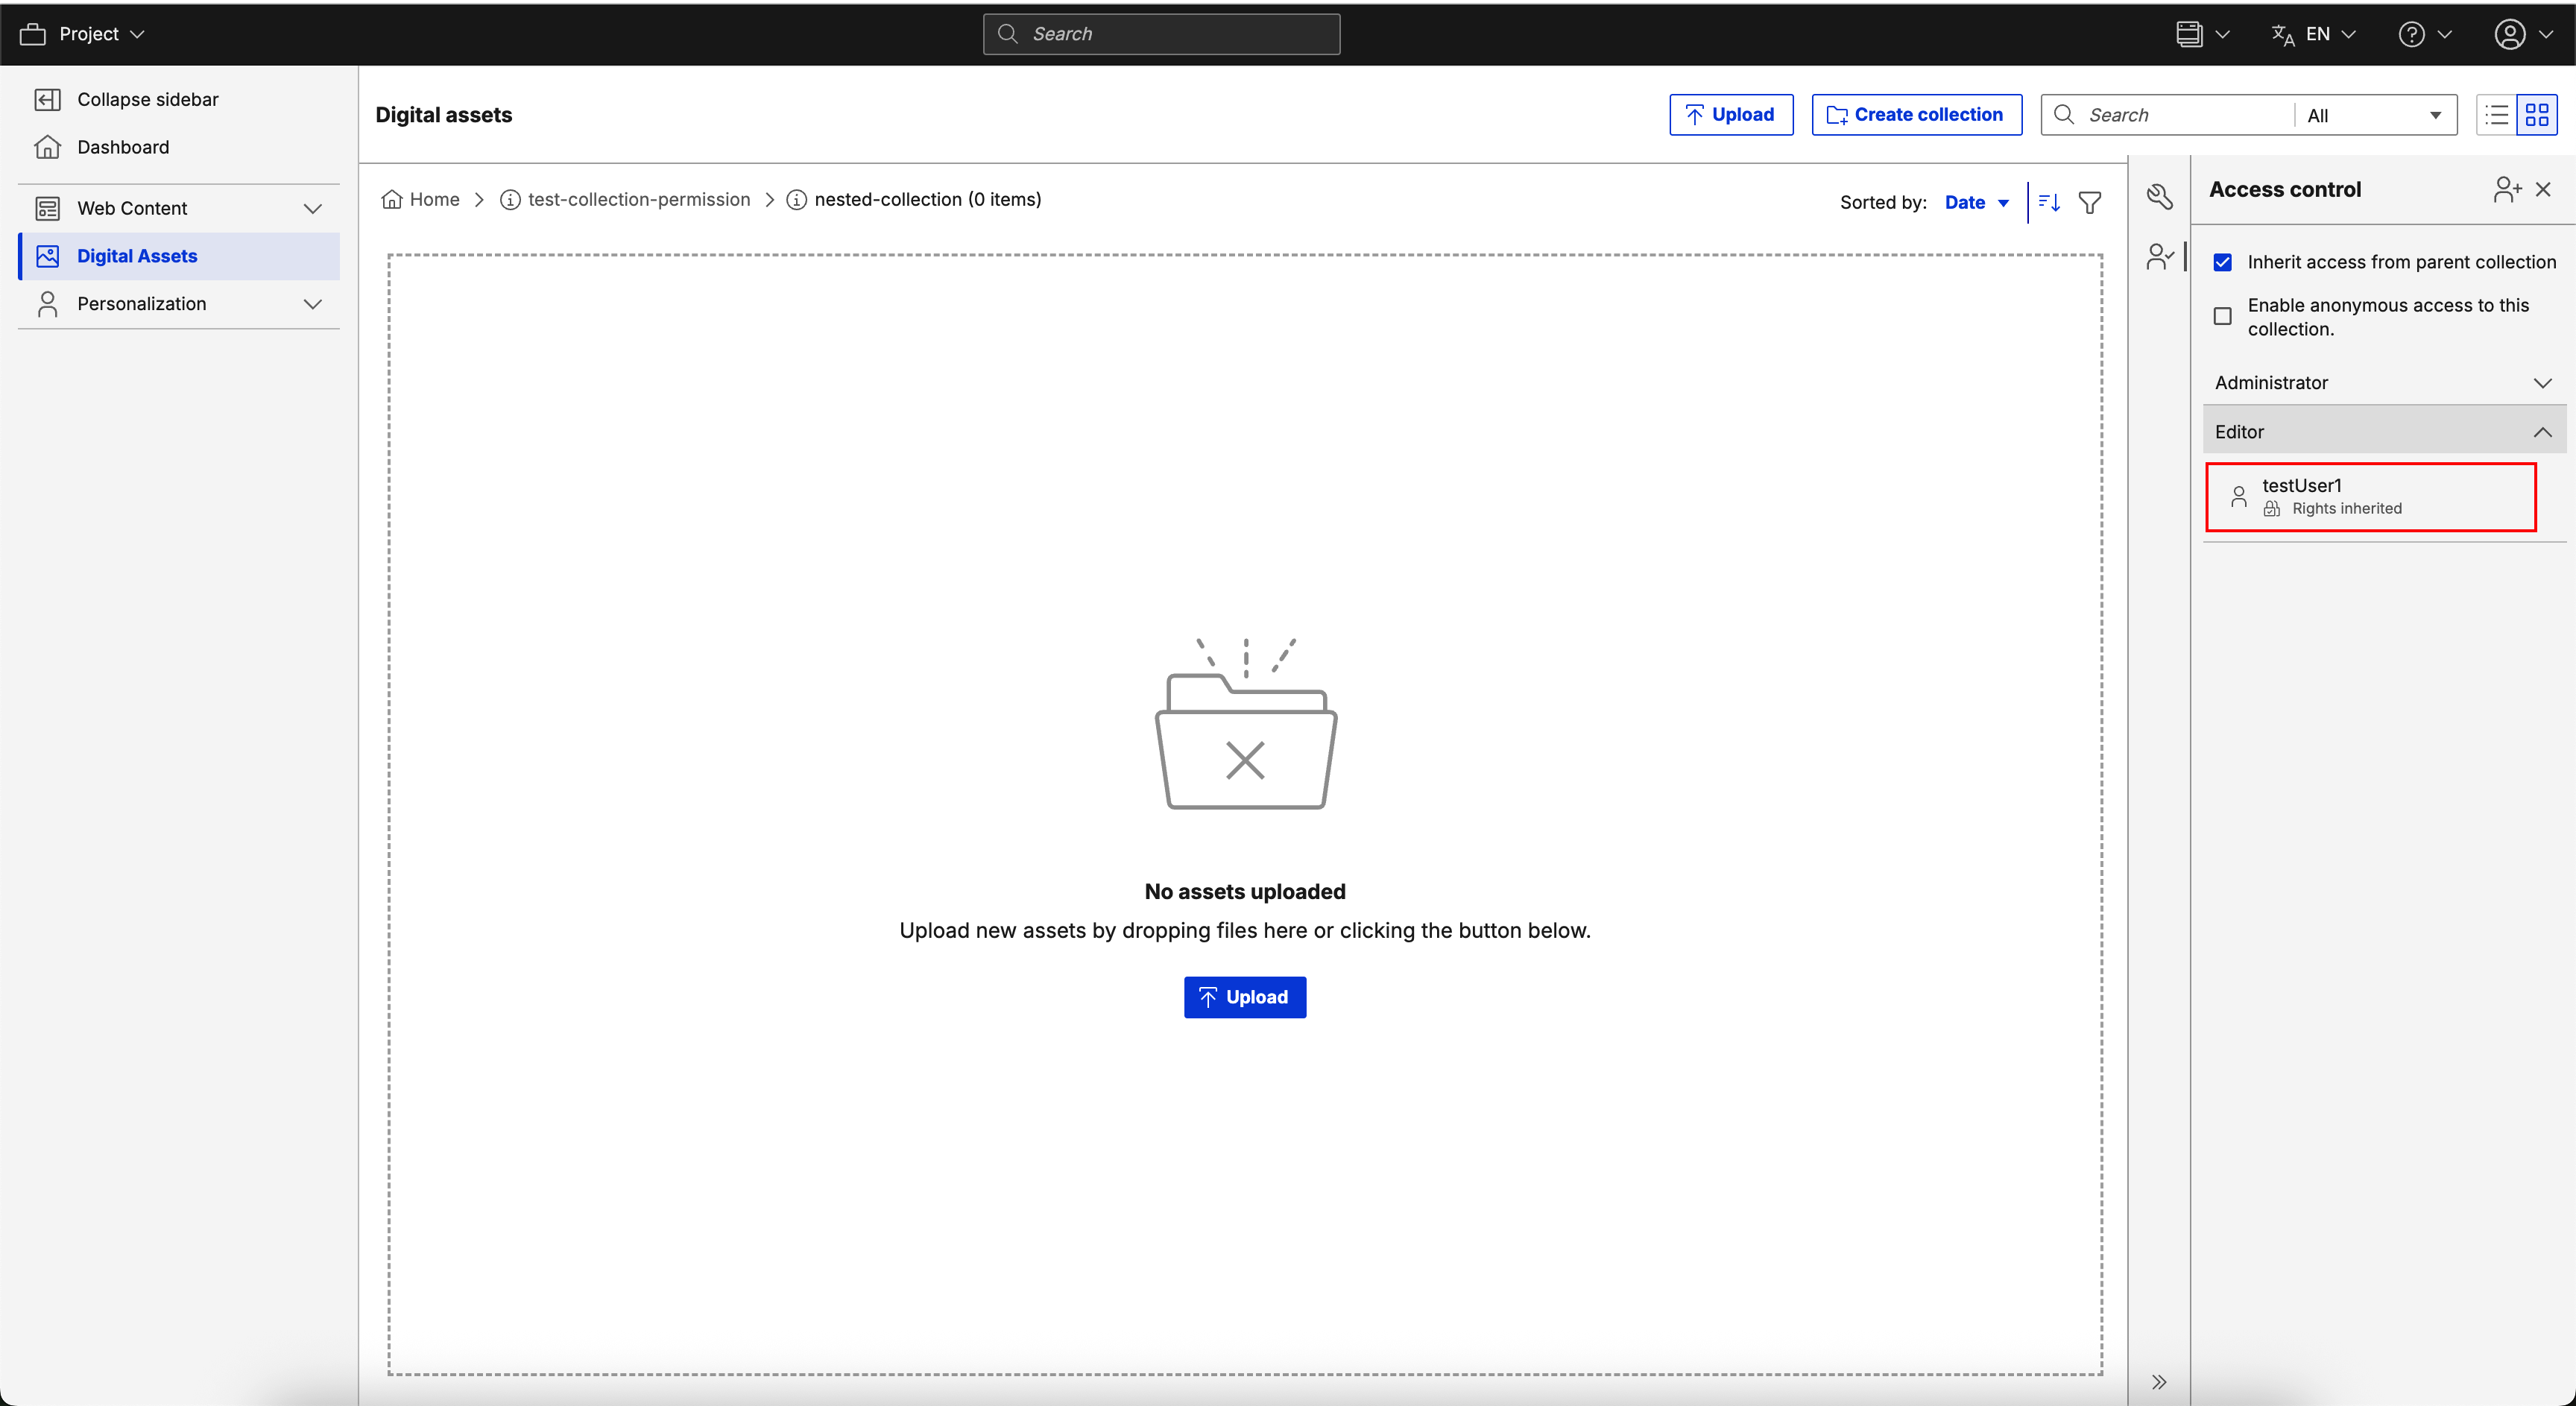Toggle descending sort order icon
2576x1406 pixels.
[2048, 202]
